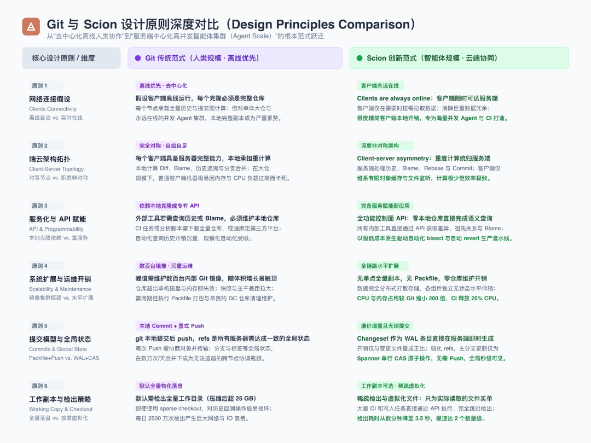Click the 完备服务赋能新应用 green tag
This screenshot has height=443, width=591.
tap(385, 206)
